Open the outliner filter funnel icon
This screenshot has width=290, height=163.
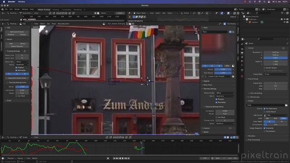click(x=282, y=13)
